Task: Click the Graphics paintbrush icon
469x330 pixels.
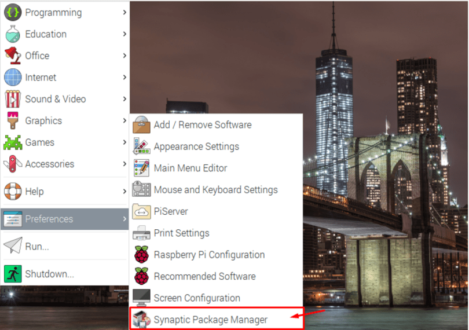Action: [x=13, y=120]
